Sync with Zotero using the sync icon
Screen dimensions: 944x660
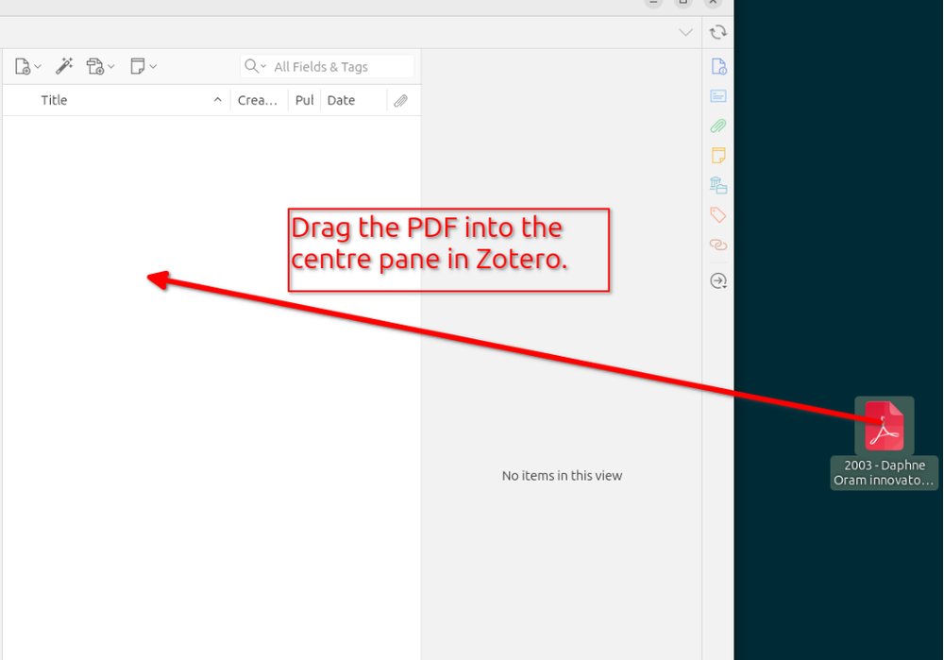pos(717,32)
